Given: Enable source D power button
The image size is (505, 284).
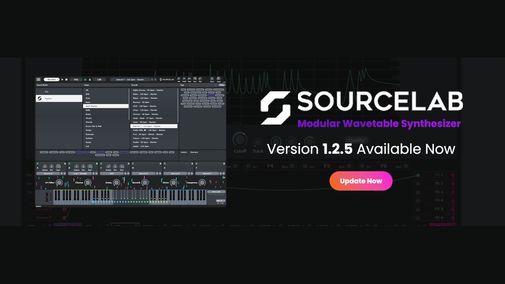Looking at the screenshot, I should coord(133,163).
